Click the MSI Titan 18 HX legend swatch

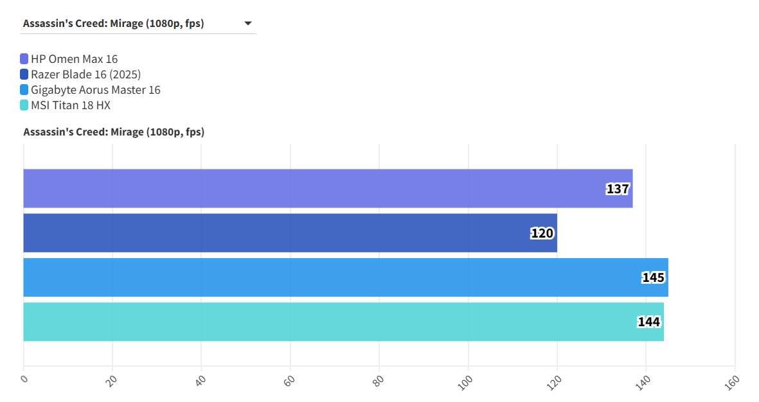(24, 105)
